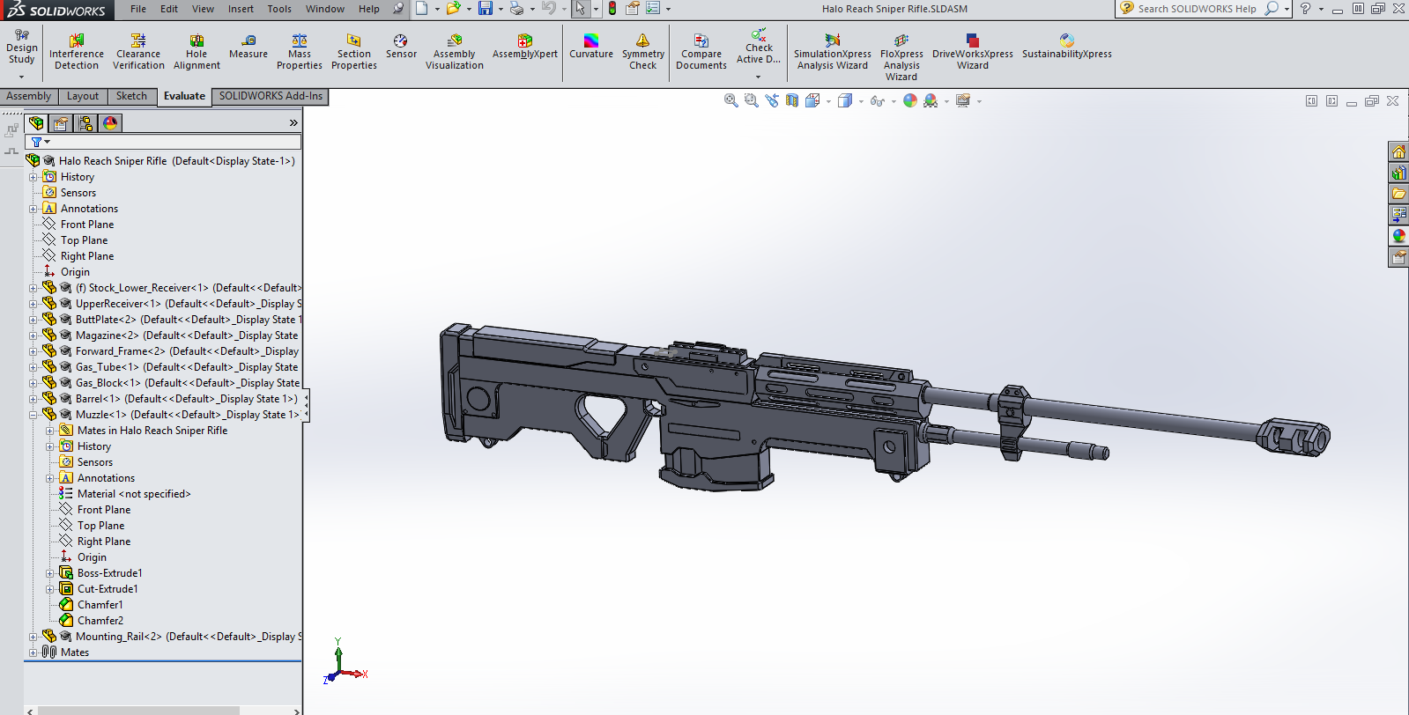Open the DisplayManager tab
The width and height of the screenshot is (1409, 715).
click(110, 123)
